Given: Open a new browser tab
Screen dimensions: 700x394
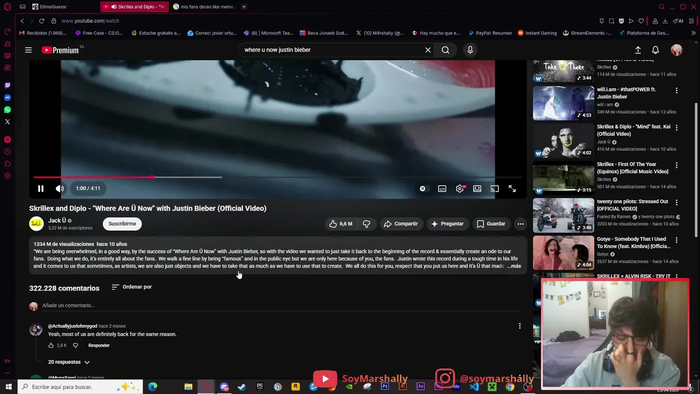Looking at the screenshot, I should (244, 7).
